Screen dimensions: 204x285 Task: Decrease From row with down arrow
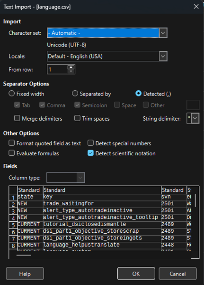coord(71,71)
